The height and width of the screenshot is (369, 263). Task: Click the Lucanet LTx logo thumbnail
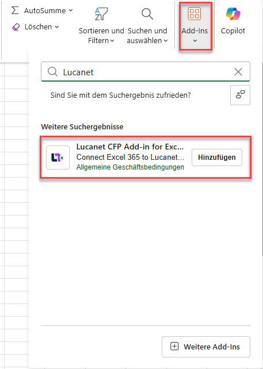[x=58, y=157]
